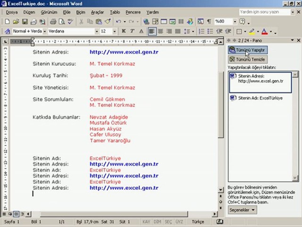302x227 pixels.
Task: Set columns layout from the toolbar
Action: pos(181,22)
